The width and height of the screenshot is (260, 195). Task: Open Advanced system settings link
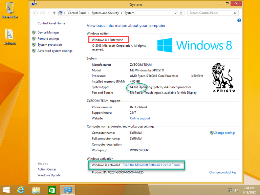pos(55,51)
